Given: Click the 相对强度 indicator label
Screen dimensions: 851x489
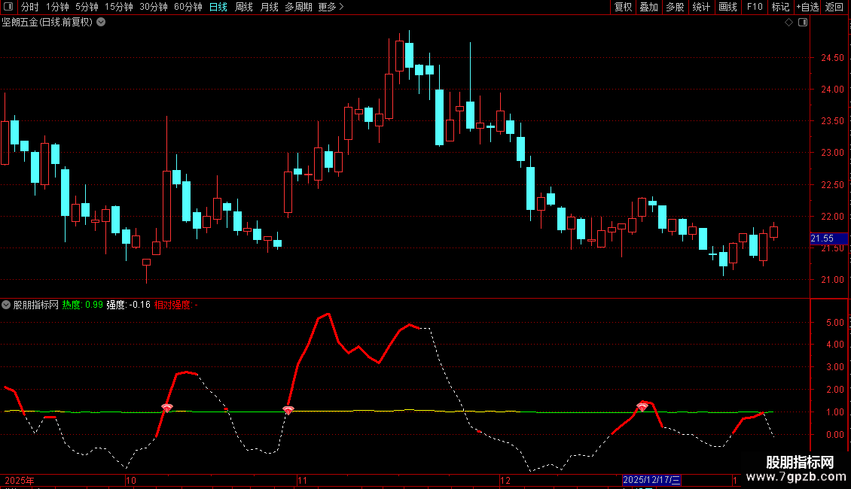Looking at the screenshot, I should tap(175, 305).
